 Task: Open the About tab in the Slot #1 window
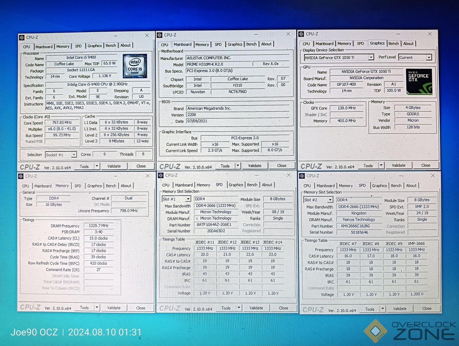click(x=267, y=185)
